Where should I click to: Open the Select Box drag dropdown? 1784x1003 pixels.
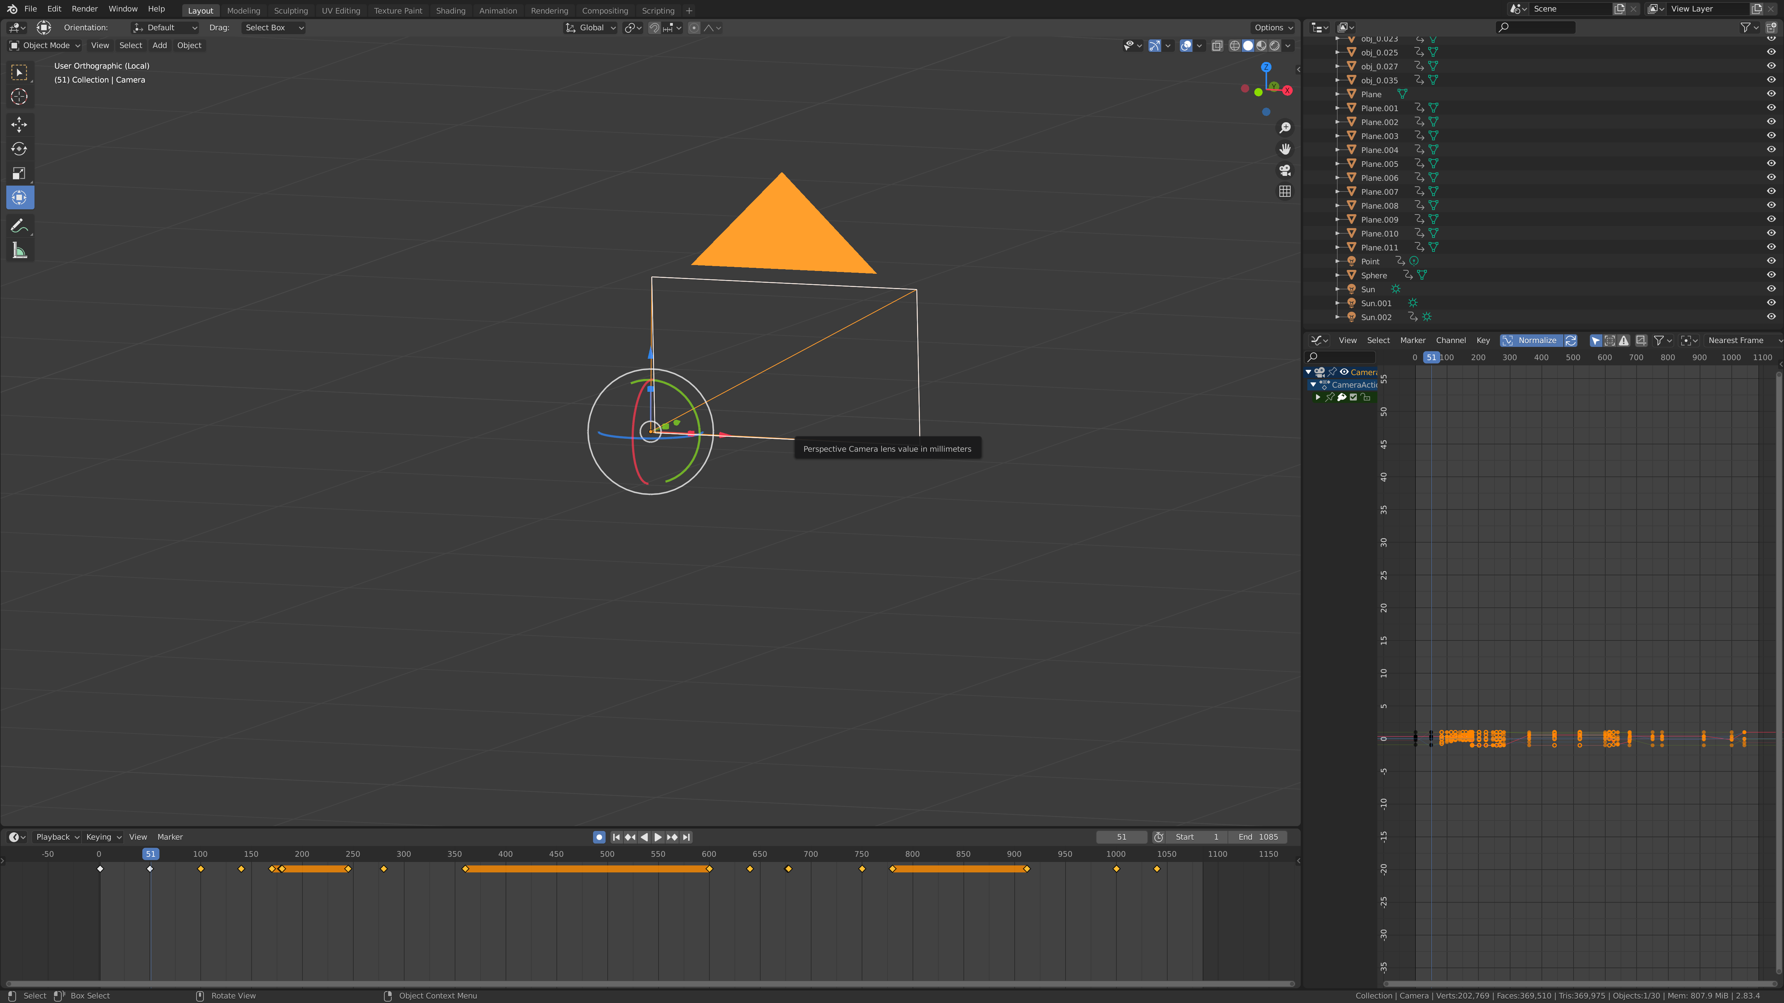pos(274,28)
